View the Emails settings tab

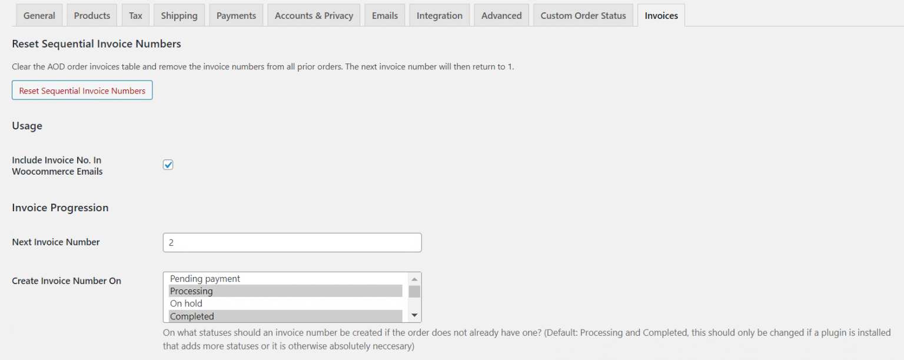coord(384,15)
